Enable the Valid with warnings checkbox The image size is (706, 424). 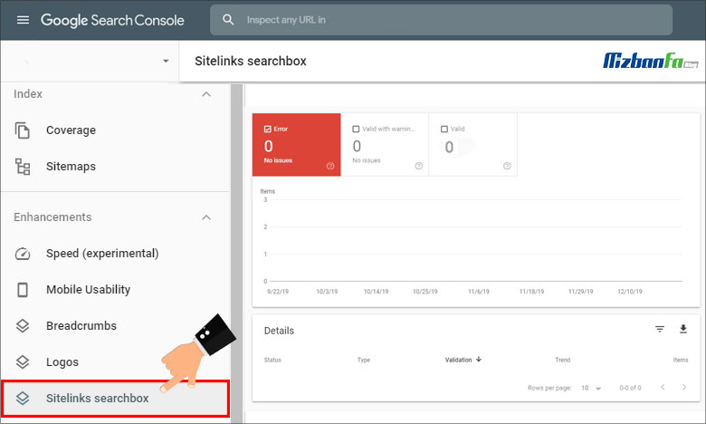click(x=356, y=129)
